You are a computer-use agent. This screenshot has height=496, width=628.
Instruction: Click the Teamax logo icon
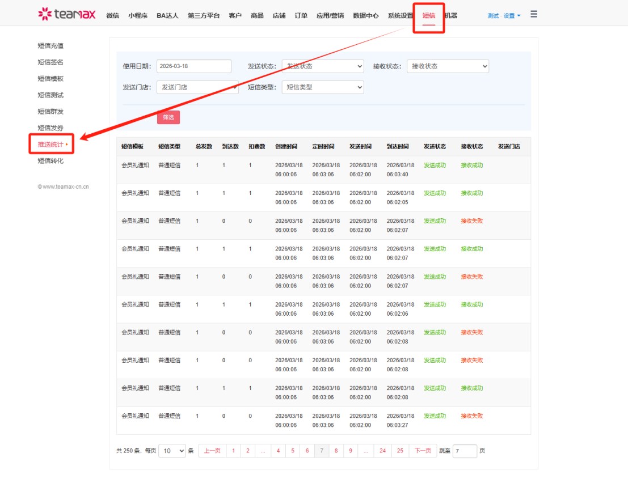[45, 14]
